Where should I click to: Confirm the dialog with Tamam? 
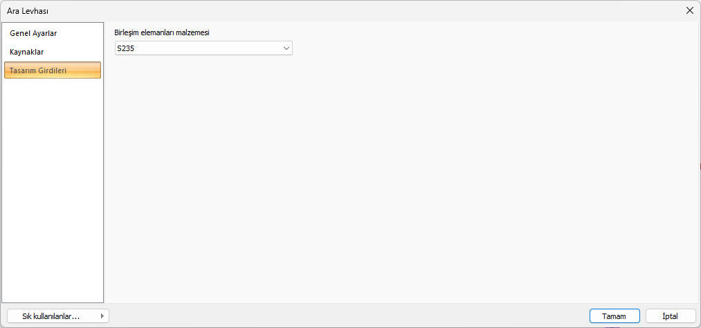coord(614,316)
